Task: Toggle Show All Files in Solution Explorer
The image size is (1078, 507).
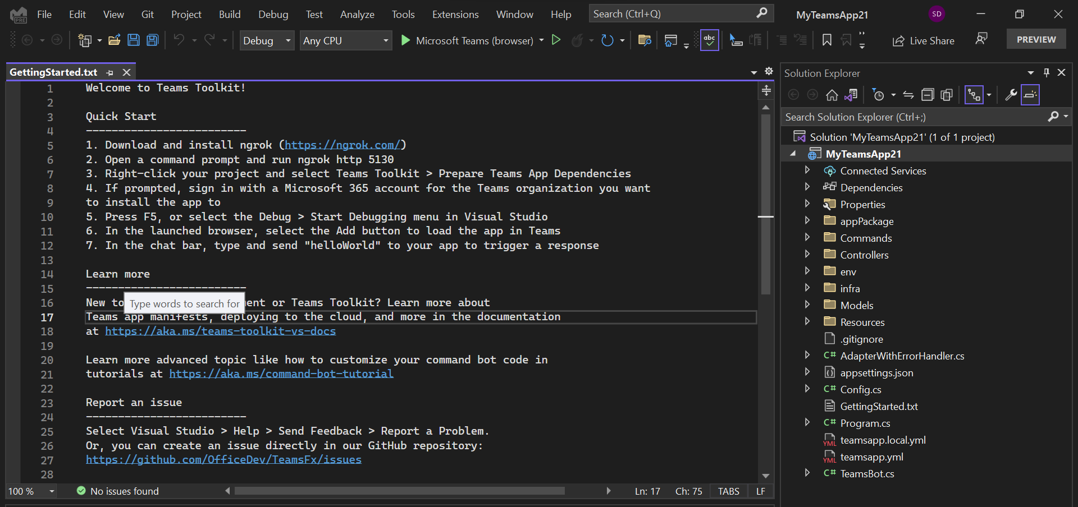Action: (947, 95)
